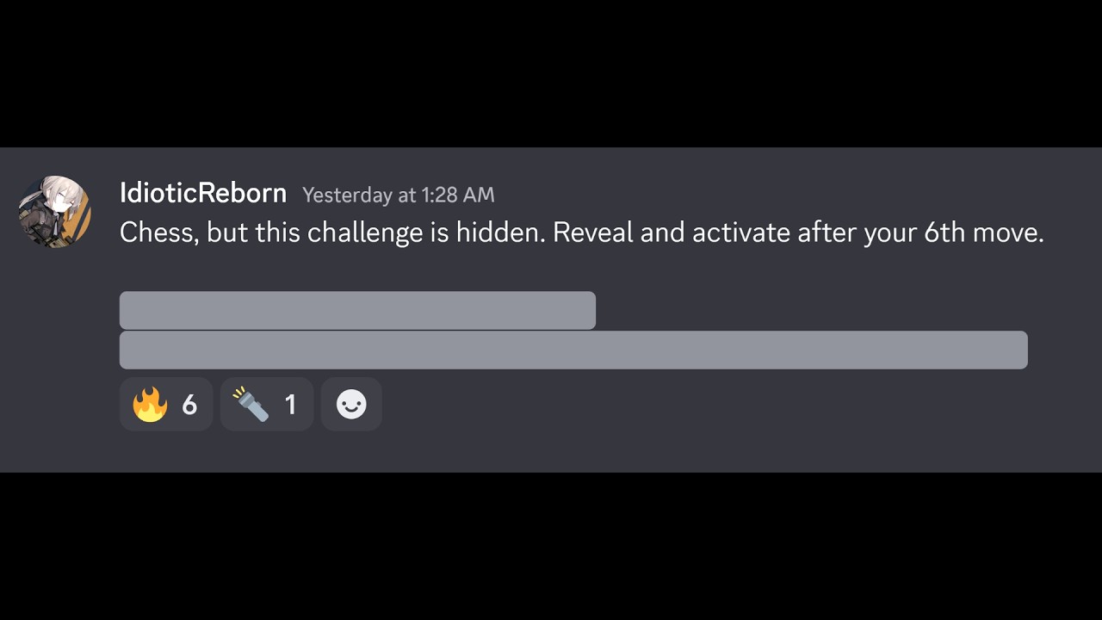1102x620 pixels.
Task: Click the left edge of the short spoiler
Action: [126, 310]
